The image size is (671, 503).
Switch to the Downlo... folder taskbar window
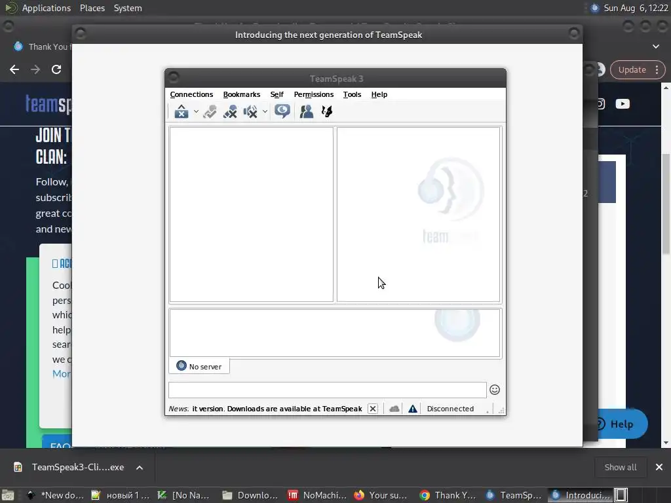[x=251, y=495]
